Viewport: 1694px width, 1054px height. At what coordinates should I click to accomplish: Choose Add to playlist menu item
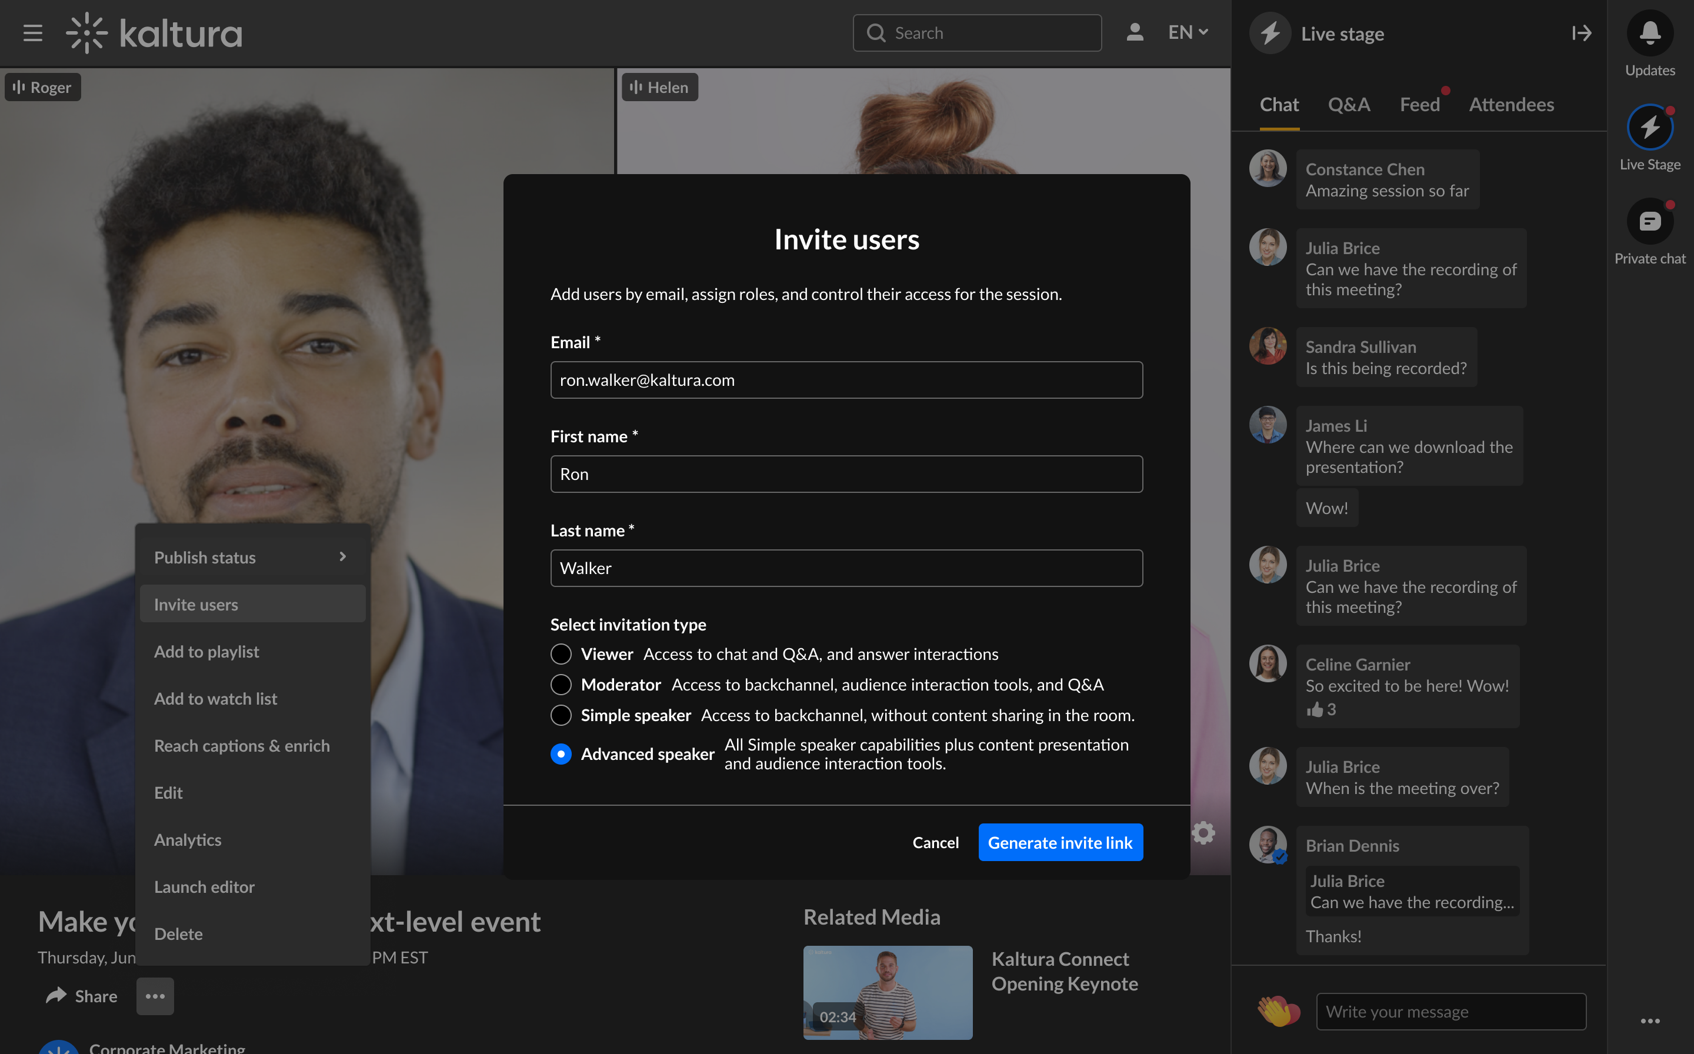pos(206,652)
